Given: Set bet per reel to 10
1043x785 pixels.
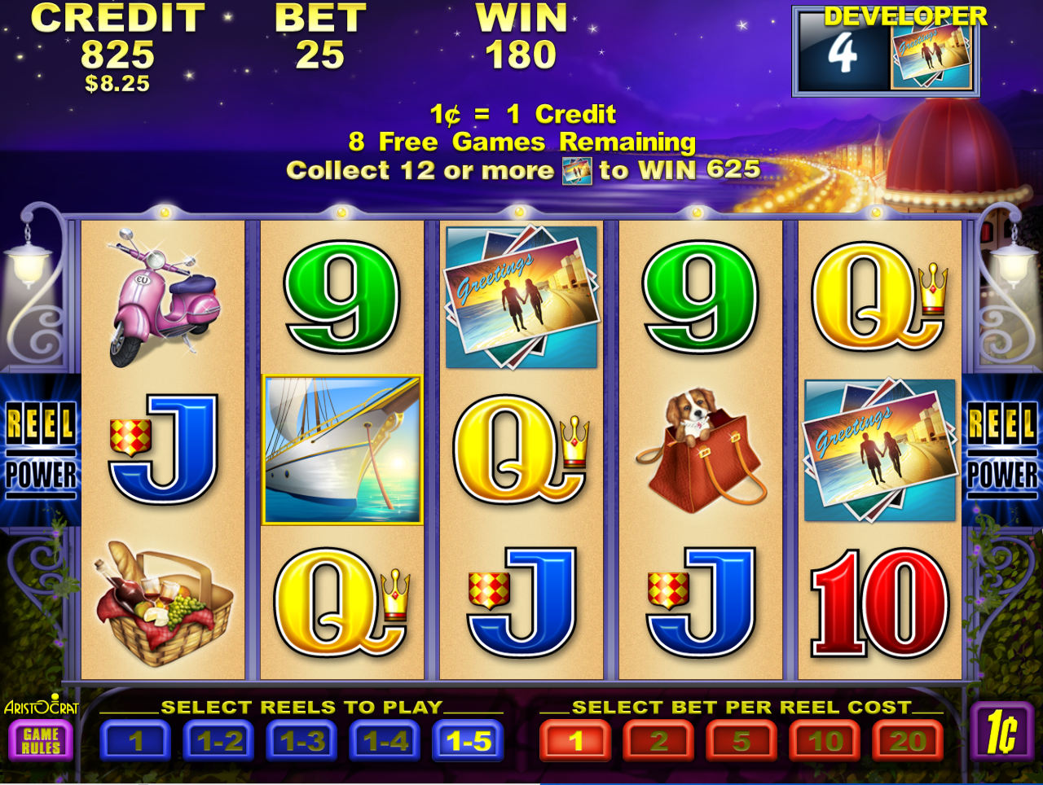Looking at the screenshot, I should (x=825, y=741).
